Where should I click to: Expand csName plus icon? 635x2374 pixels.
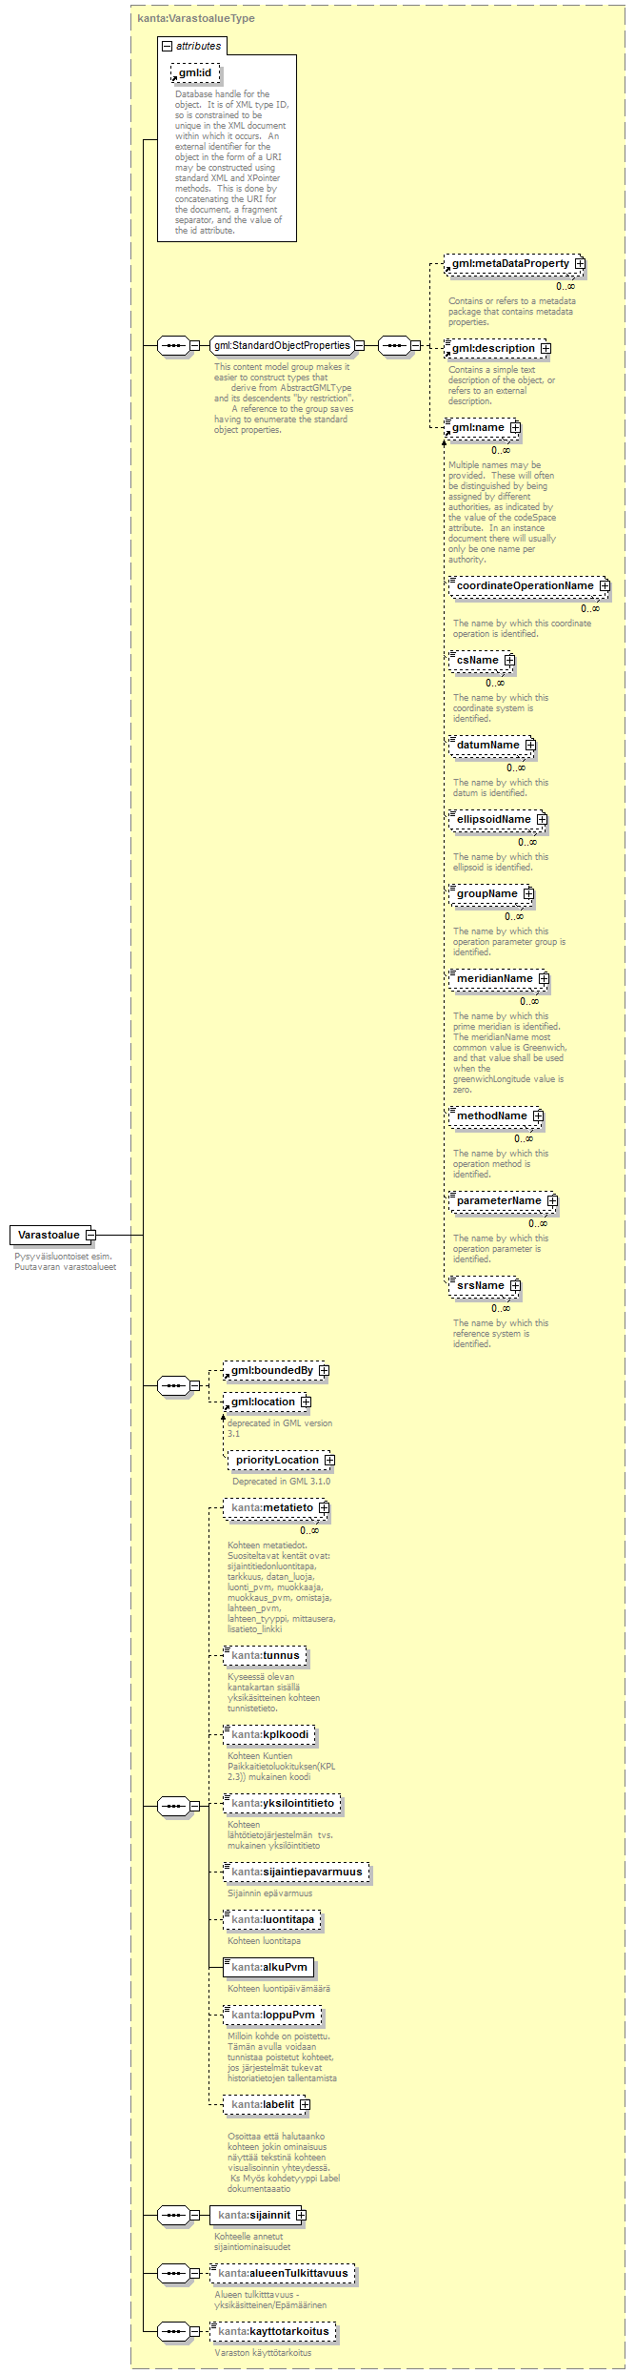[509, 660]
